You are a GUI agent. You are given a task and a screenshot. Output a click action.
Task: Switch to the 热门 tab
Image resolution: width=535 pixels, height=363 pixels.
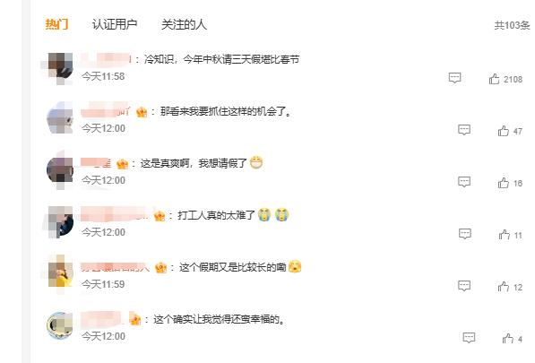[x=56, y=24]
